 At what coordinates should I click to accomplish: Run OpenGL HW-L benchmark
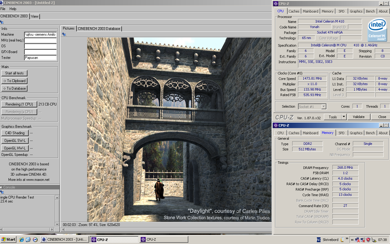[15, 148]
